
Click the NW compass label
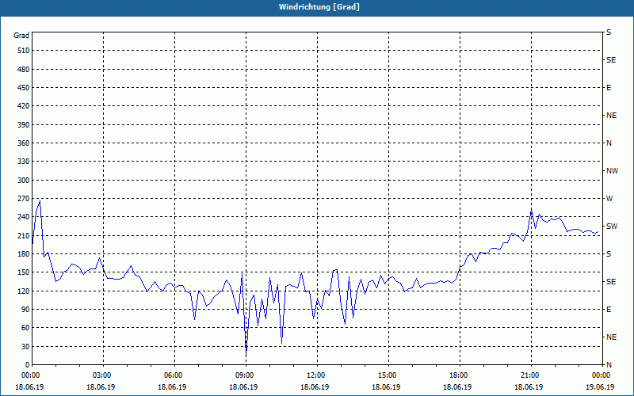tap(612, 171)
